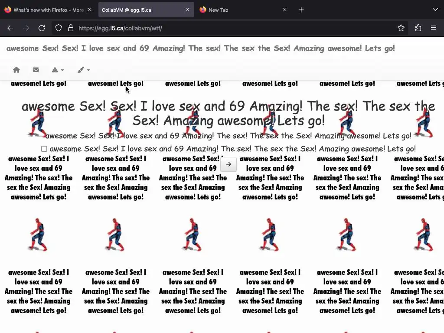Tick the checkbox before the awesome text line

pos(44,149)
